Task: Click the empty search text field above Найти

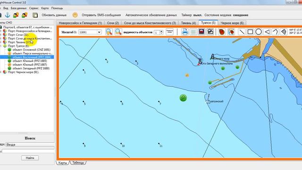Action: 28,151
